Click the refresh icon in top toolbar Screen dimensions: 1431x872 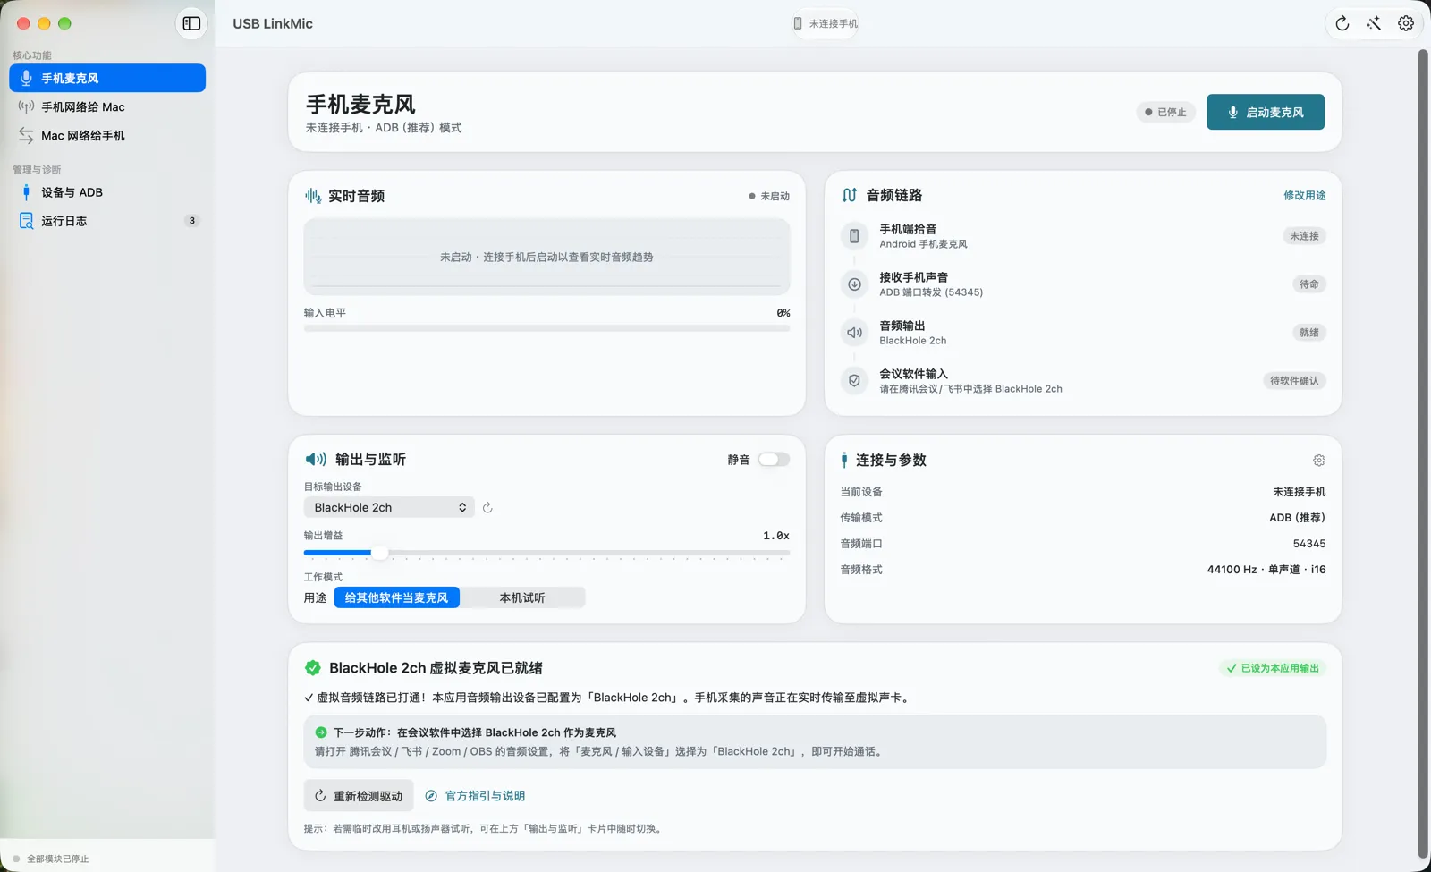(1342, 23)
